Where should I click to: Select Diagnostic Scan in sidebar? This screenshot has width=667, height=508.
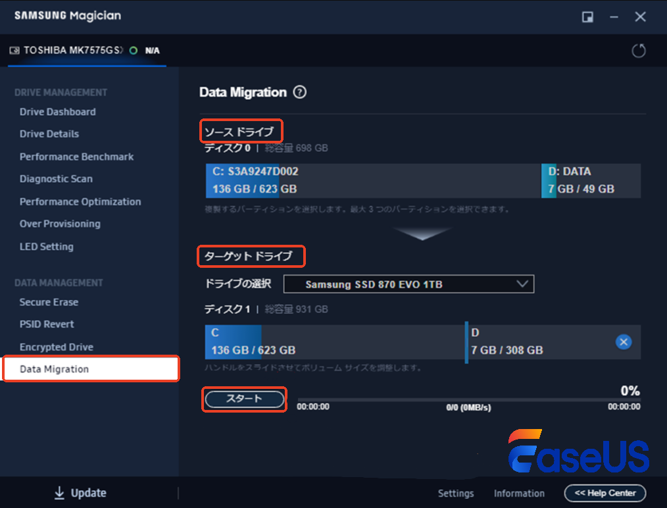tap(56, 179)
